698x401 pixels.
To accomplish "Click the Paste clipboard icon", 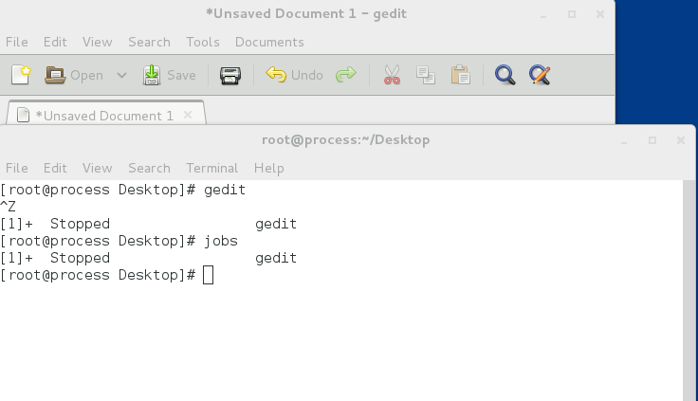I will 460,75.
